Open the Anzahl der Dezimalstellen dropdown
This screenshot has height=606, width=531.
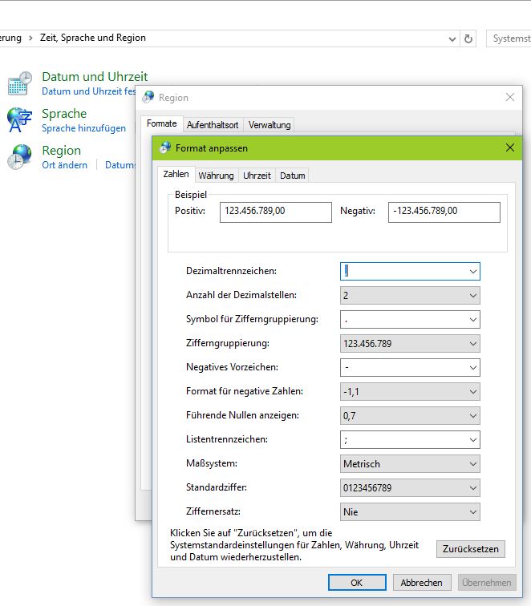[472, 296]
